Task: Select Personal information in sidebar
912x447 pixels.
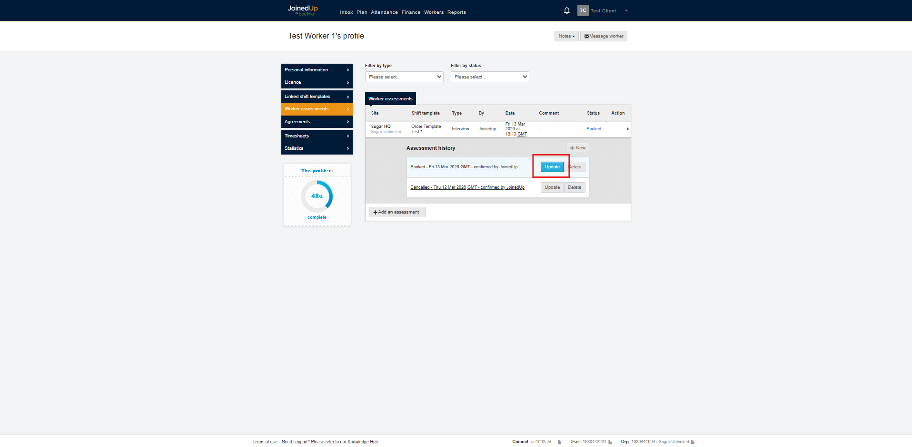Action: 317,70
